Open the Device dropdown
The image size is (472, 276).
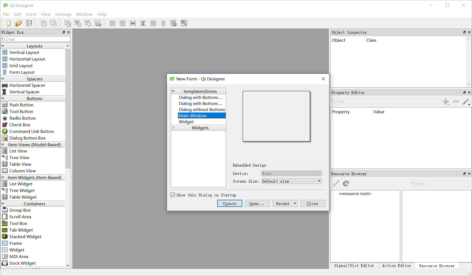292,174
